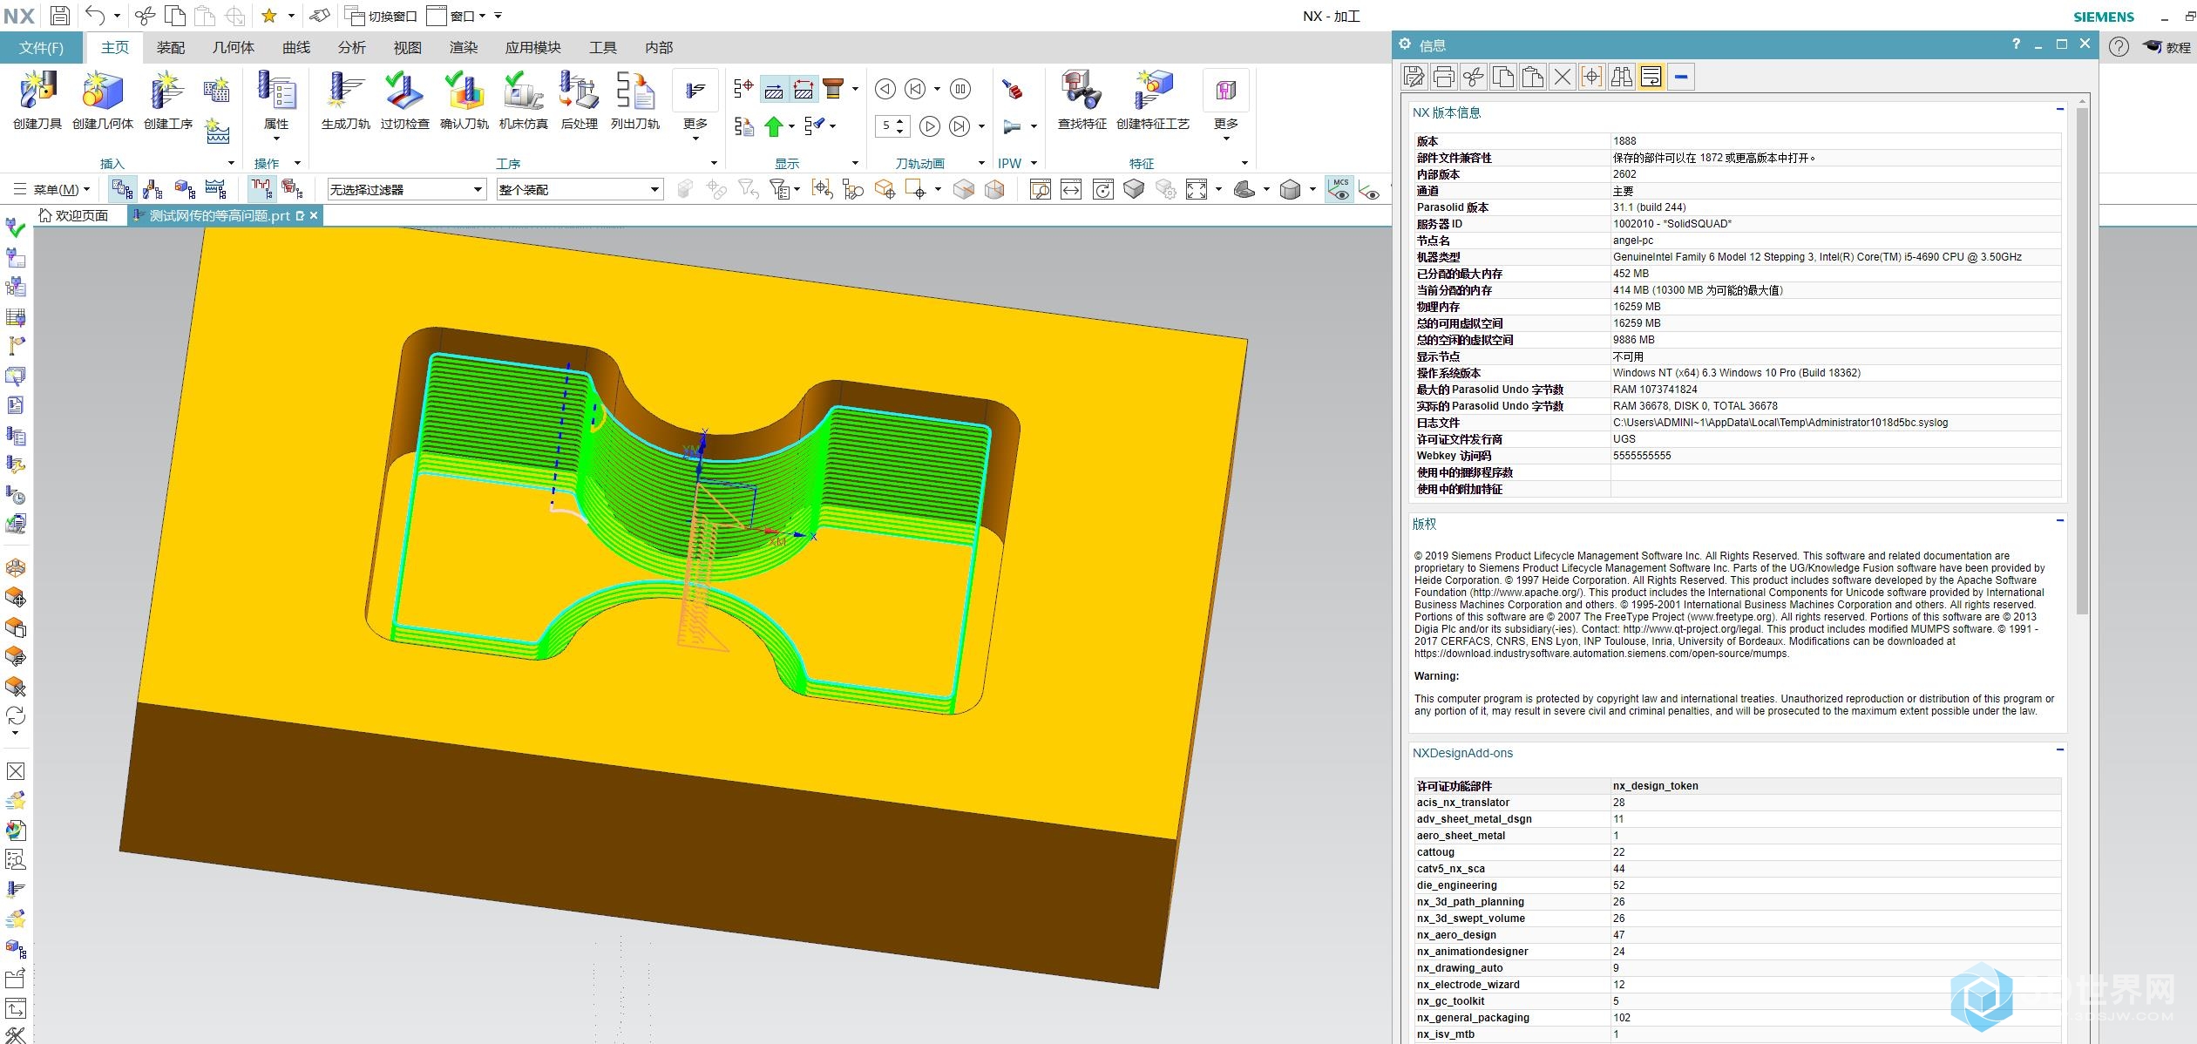The width and height of the screenshot is (2197, 1044).
Task: Click the 'Parasolid 版本' row label
Action: coord(1453,207)
